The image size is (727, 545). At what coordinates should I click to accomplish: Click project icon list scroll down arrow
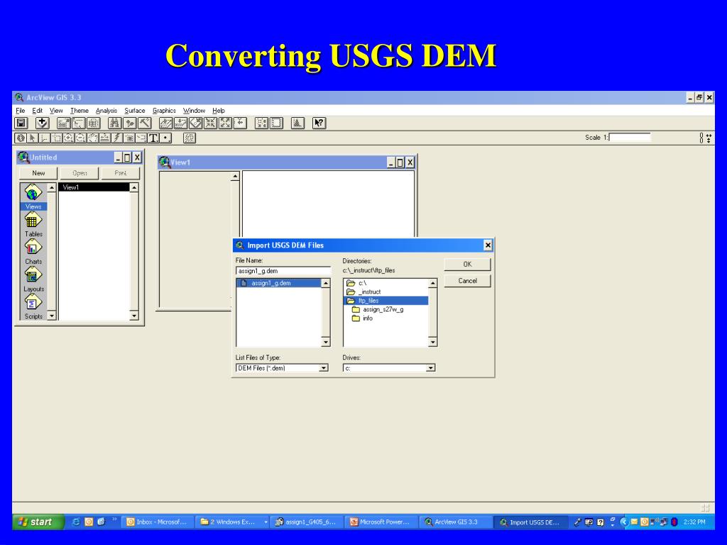pyautogui.click(x=51, y=316)
